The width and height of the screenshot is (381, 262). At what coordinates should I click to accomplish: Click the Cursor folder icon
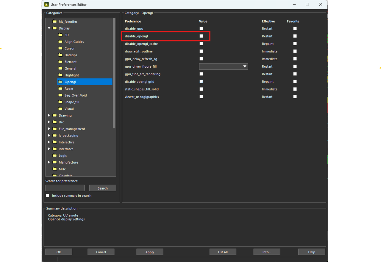point(60,48)
